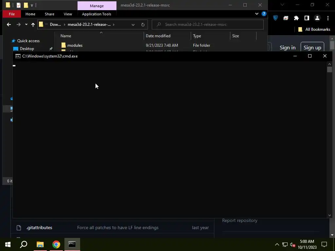This screenshot has width=335, height=251.
Task: Click the File Explorer forward arrow
Action: pos(19,25)
